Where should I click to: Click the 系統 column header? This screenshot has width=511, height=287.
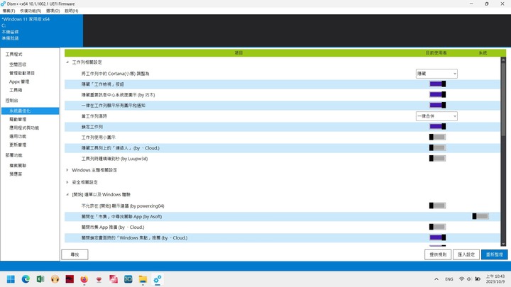(483, 52)
